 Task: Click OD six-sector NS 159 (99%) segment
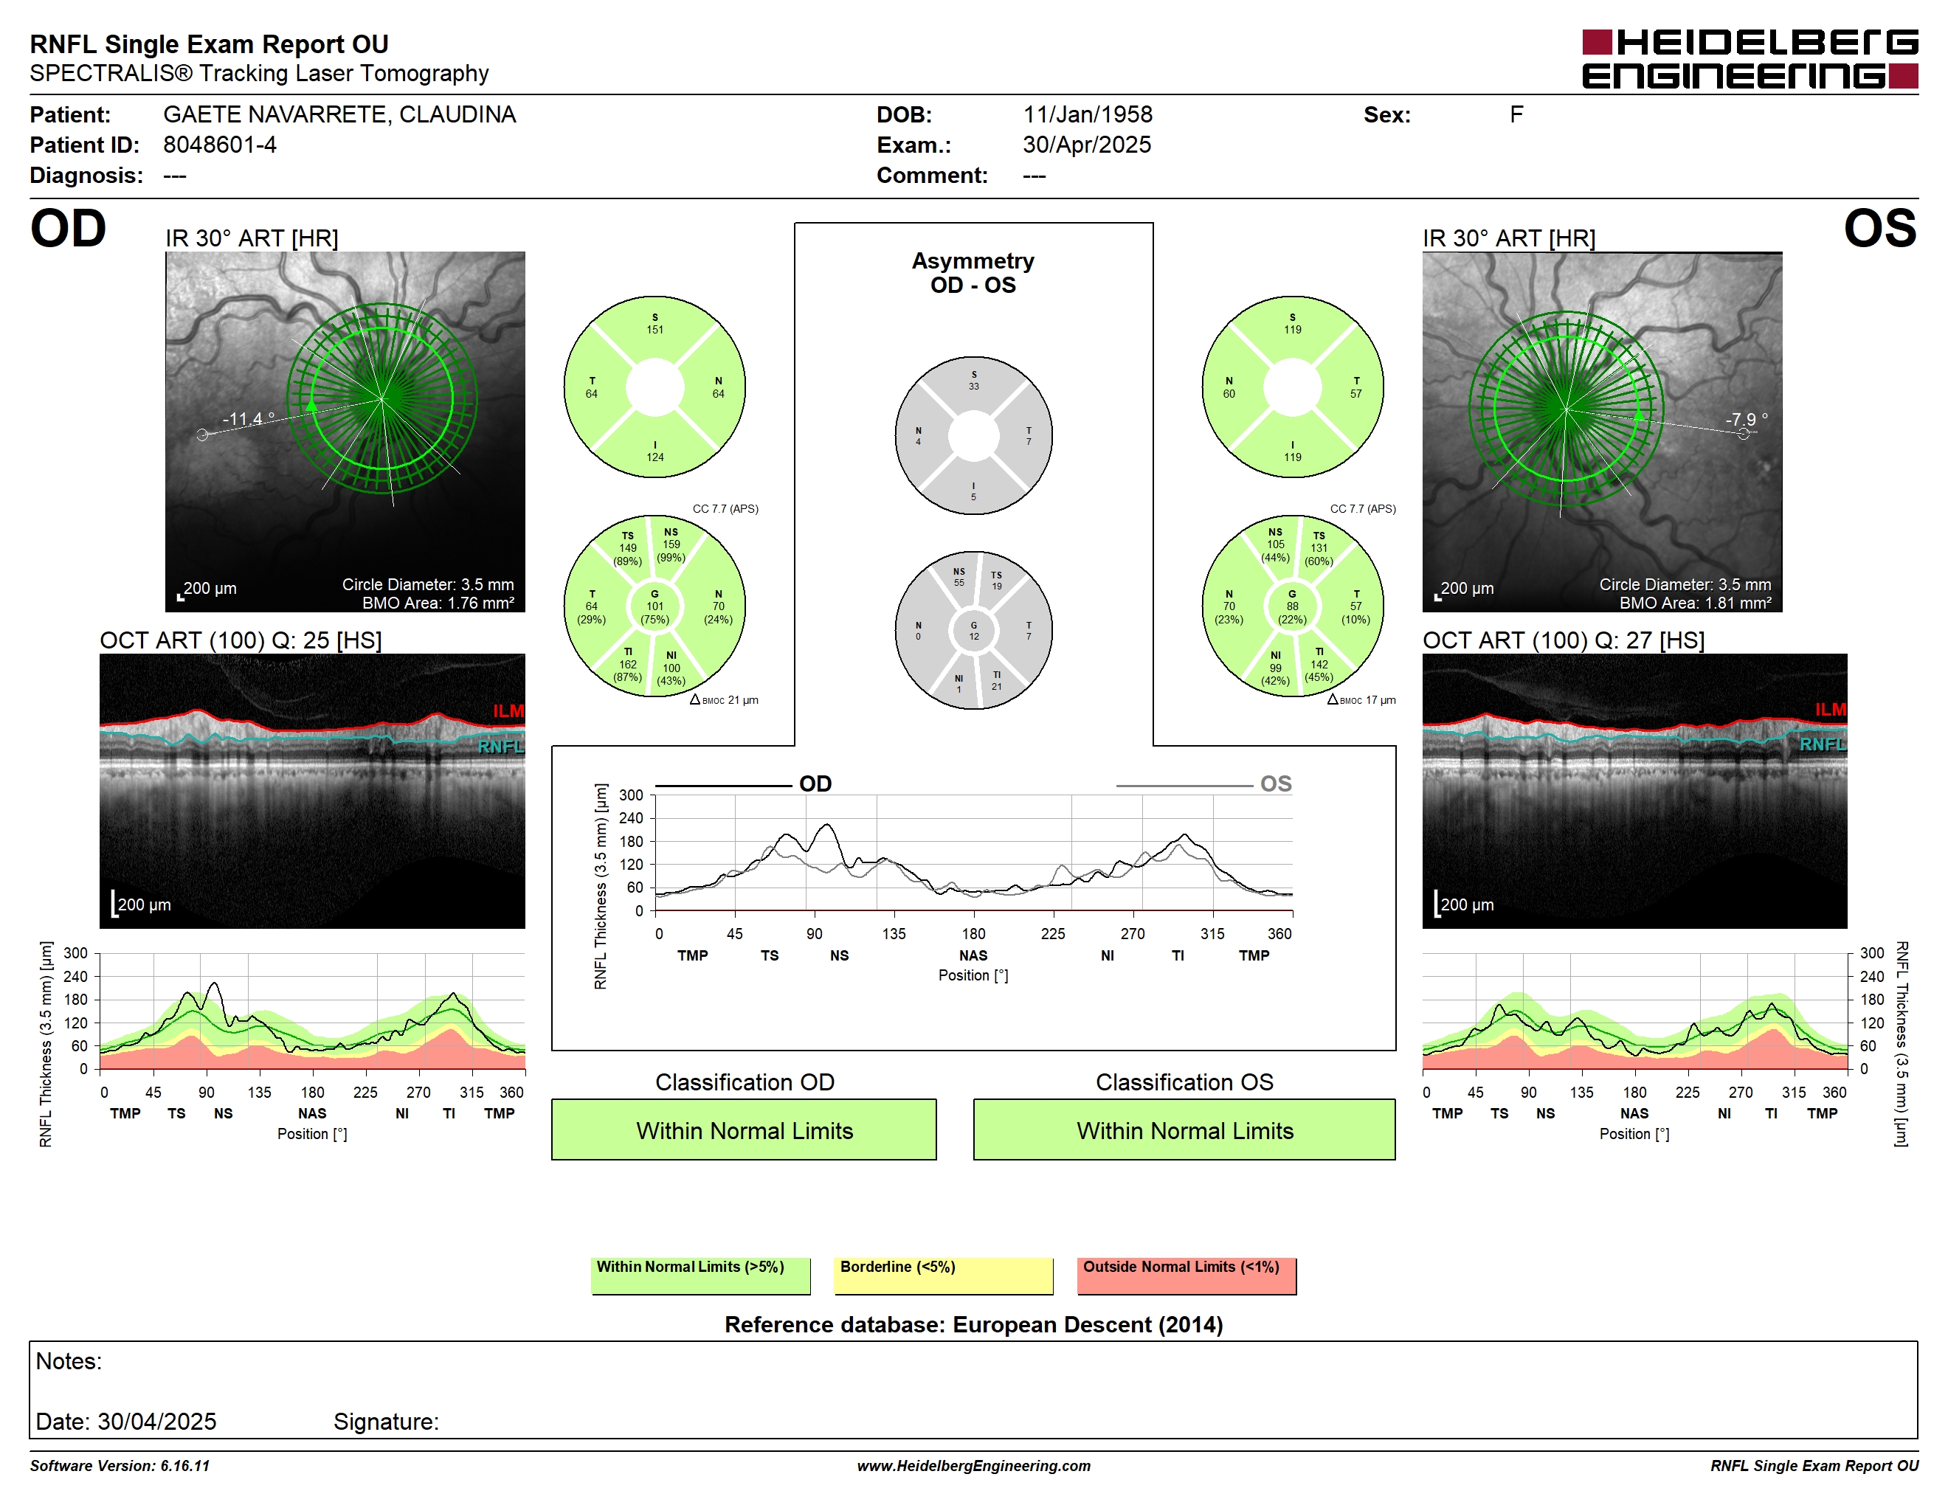coord(671,544)
